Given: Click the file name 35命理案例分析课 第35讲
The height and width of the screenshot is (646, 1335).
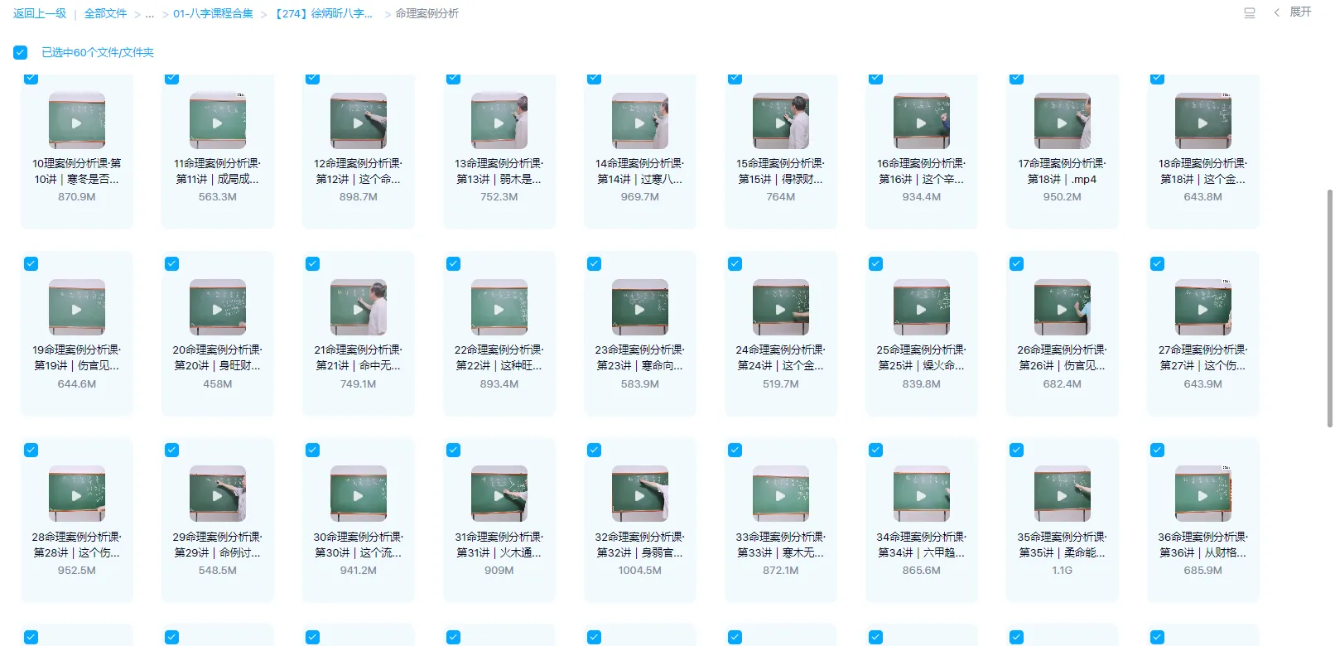Looking at the screenshot, I should pyautogui.click(x=1062, y=545).
